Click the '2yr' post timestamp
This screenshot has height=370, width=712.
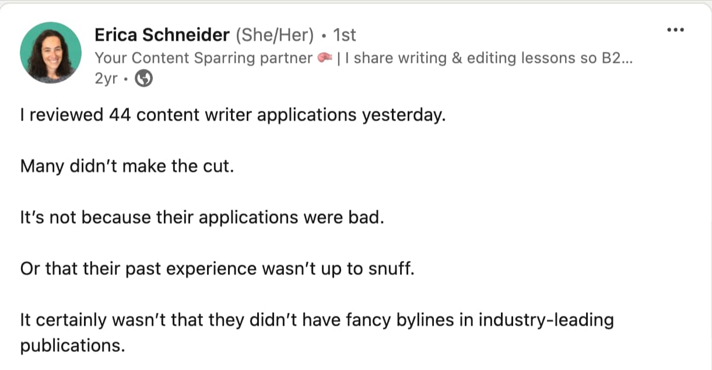point(107,80)
